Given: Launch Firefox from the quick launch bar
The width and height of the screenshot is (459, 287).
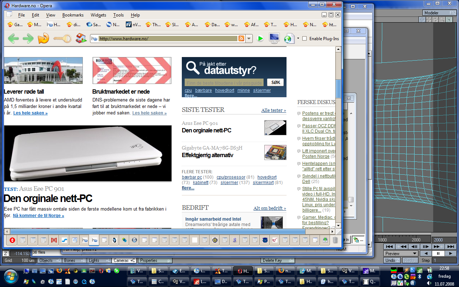Looking at the screenshot, I should 59,270.
